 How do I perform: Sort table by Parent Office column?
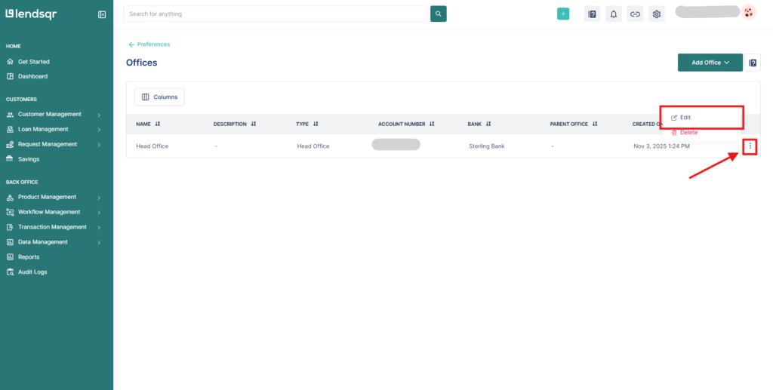click(x=595, y=124)
